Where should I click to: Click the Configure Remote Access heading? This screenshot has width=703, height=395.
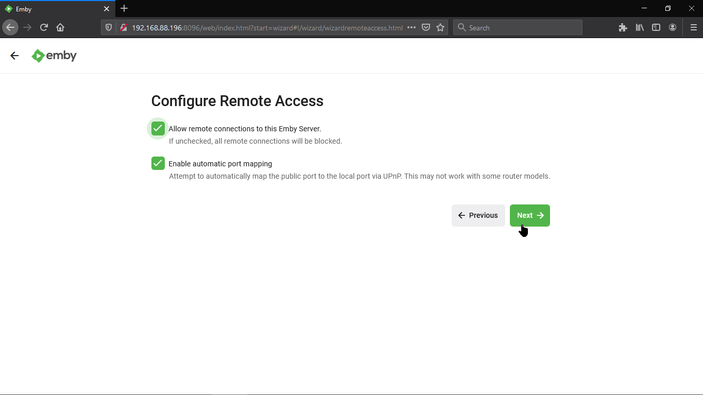tap(237, 101)
